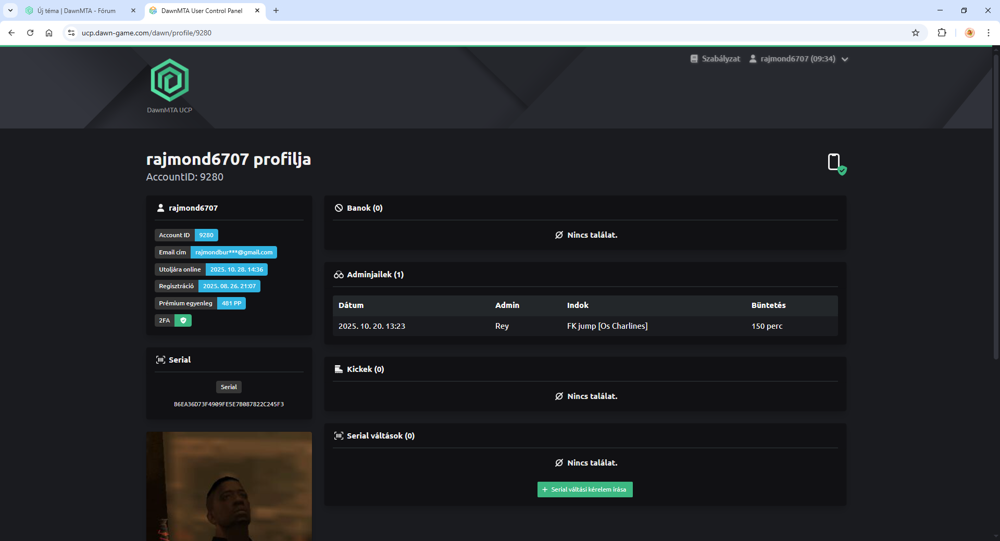Click the character skin image
This screenshot has height=541, width=1000.
(x=229, y=486)
